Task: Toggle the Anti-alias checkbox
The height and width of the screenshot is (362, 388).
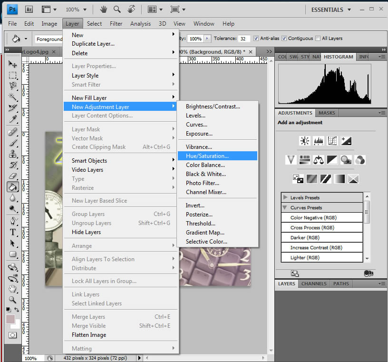Action: click(x=256, y=38)
